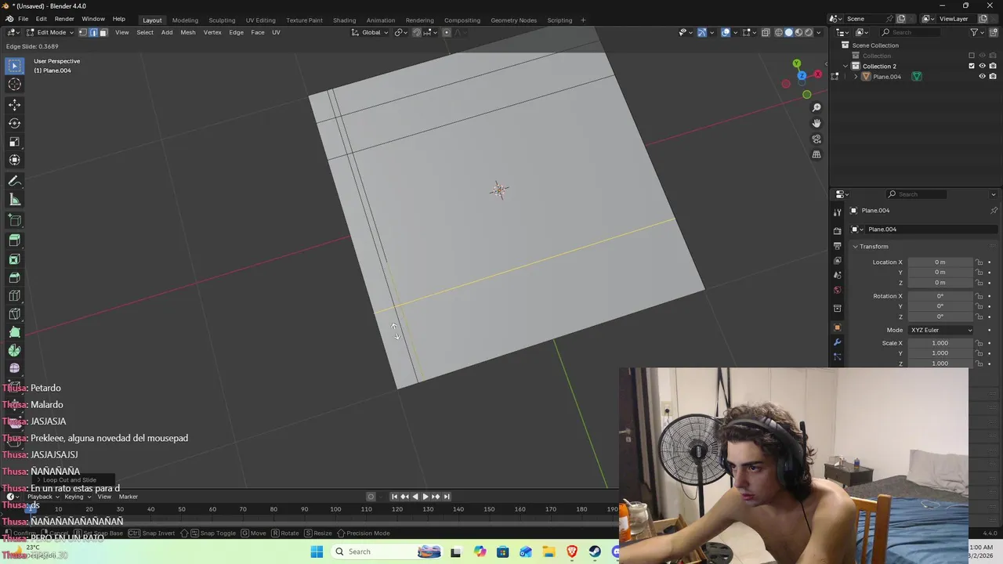Select the Spin tool
This screenshot has width=1003, height=564.
click(x=15, y=351)
